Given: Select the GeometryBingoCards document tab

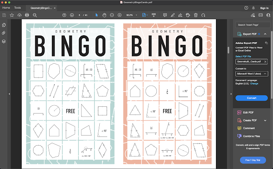Looking at the screenshot, I should point(41,8).
